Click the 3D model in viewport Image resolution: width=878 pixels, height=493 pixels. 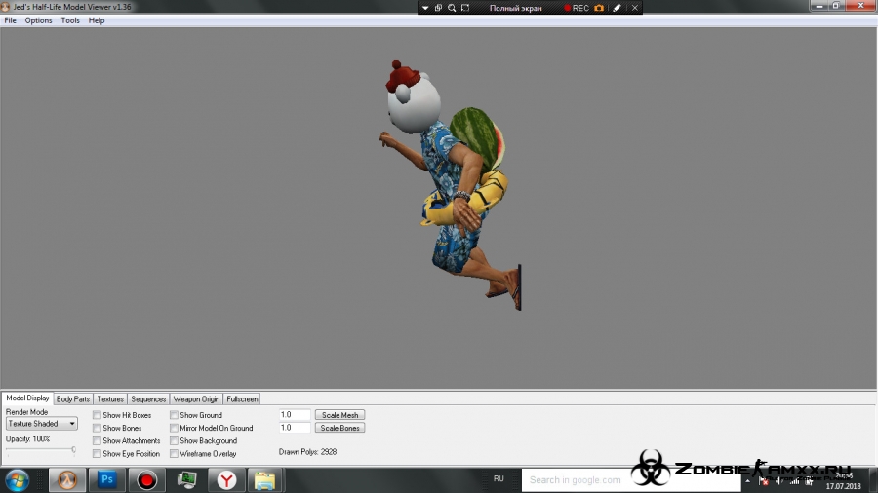(453, 184)
